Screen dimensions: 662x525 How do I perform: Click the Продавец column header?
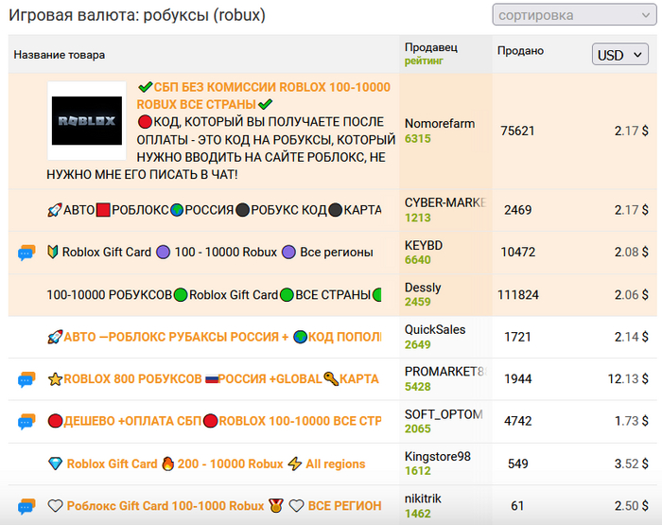click(x=430, y=47)
